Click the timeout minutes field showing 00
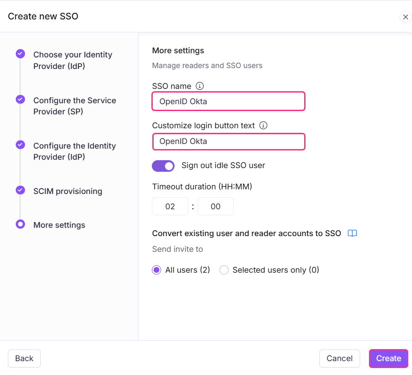 click(x=215, y=206)
